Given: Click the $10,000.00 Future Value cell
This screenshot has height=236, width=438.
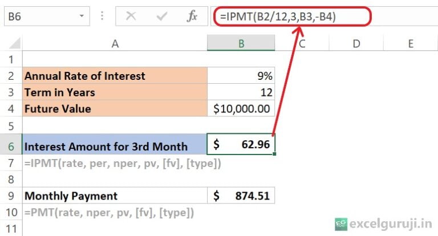Looking at the screenshot, I should (241, 108).
